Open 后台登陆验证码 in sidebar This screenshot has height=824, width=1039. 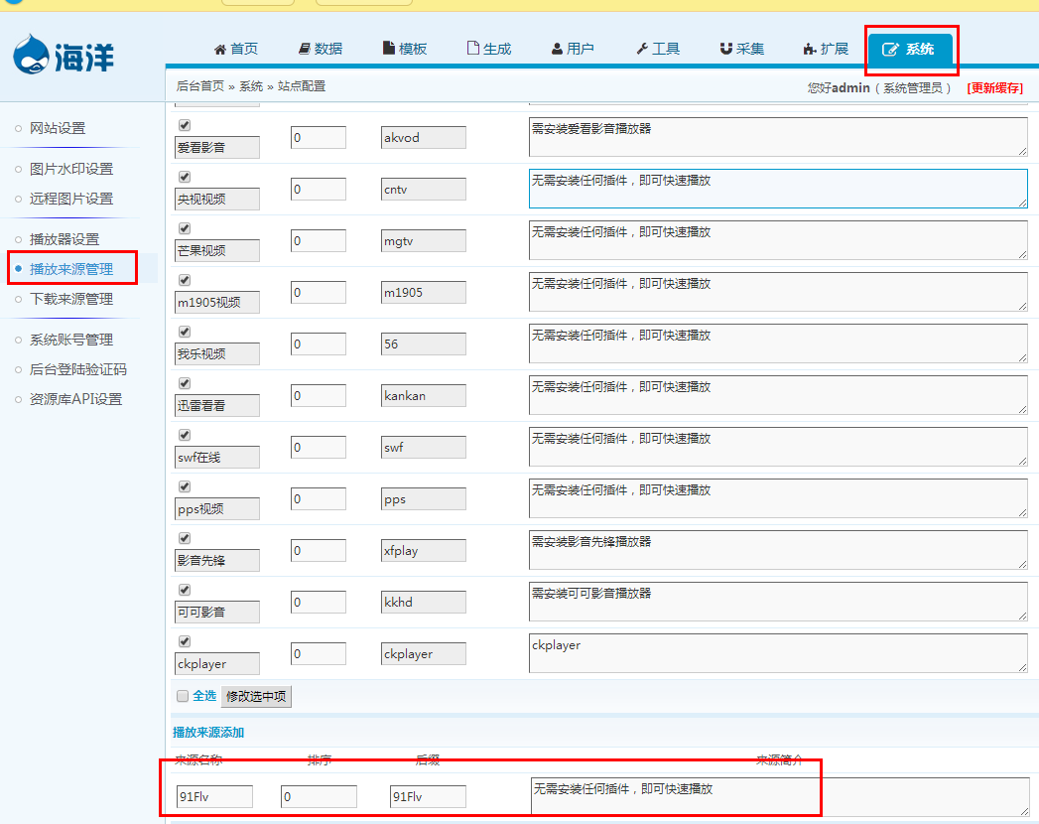pyautogui.click(x=78, y=370)
